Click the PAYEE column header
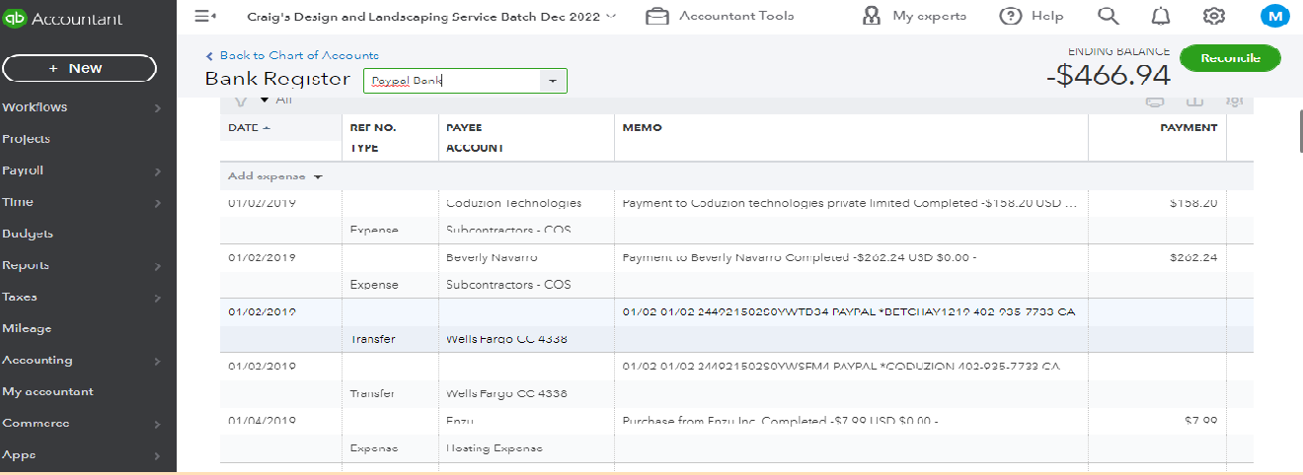Viewport: 1303px width, 475px height. pyautogui.click(x=464, y=128)
